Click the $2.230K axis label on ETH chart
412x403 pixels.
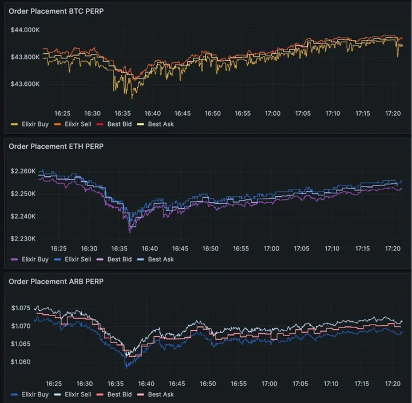coord(23,239)
